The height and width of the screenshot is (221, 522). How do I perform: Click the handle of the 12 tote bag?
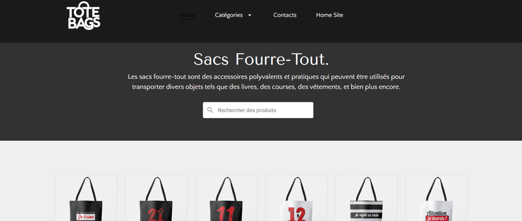point(296,189)
